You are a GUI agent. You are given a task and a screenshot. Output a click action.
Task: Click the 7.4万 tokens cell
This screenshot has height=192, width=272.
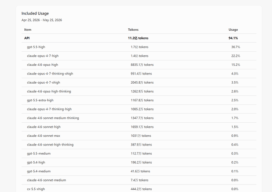[140, 180]
